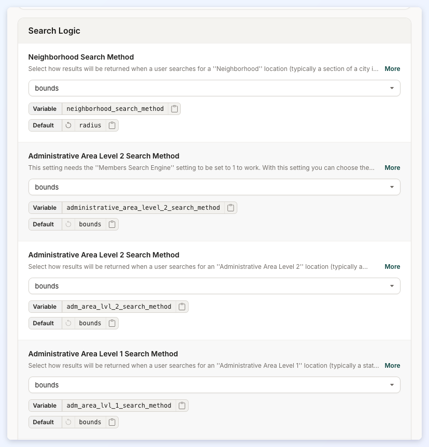Expand More for Administrative Area Level 1 description
Viewport: 429px width, 447px height.
(392, 366)
